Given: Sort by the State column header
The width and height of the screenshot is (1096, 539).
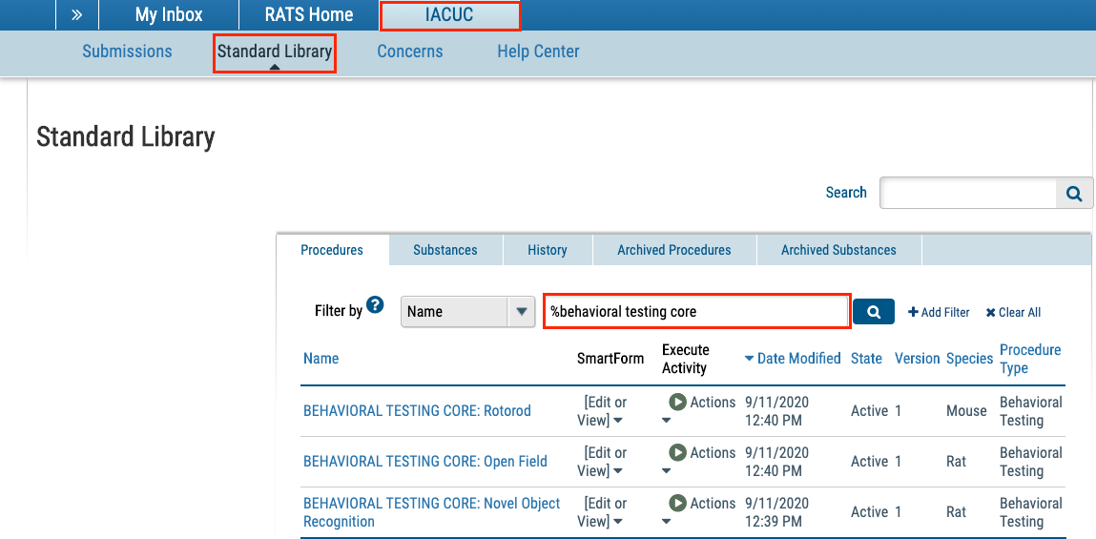Looking at the screenshot, I should click(x=867, y=359).
